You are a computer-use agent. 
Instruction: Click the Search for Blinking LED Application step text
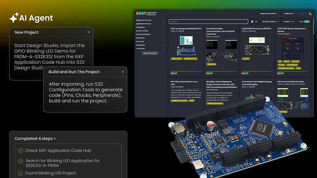pos(63,163)
